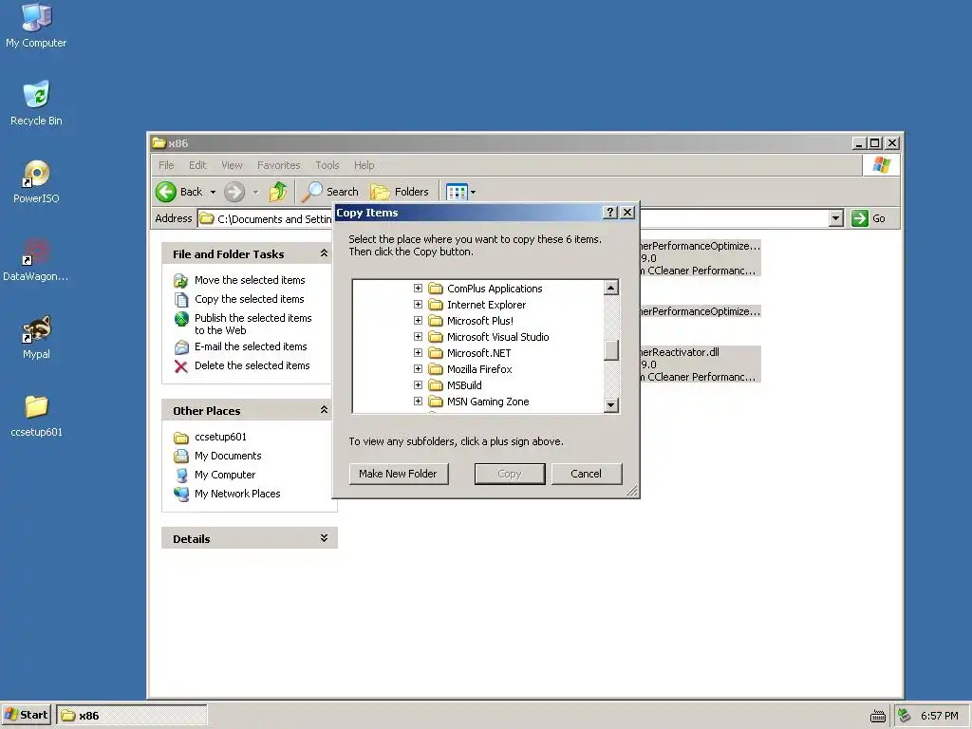Click the Copy button in dialog

[x=510, y=474]
